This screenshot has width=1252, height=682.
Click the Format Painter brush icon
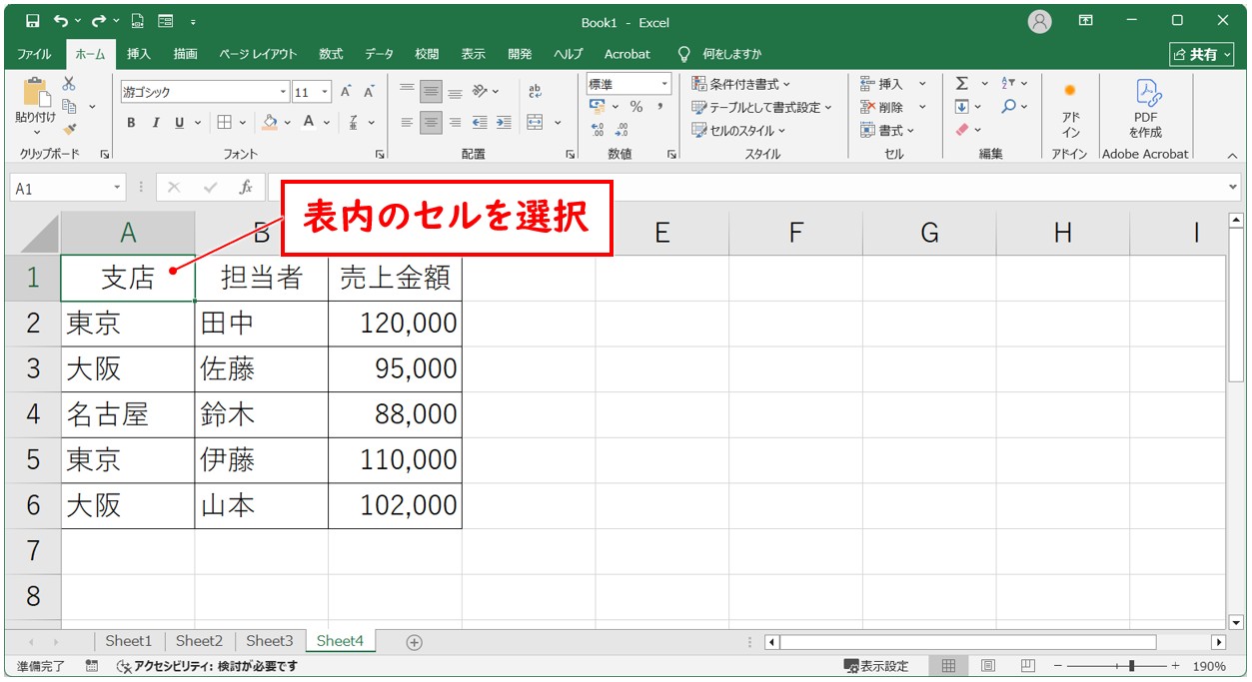(x=69, y=129)
